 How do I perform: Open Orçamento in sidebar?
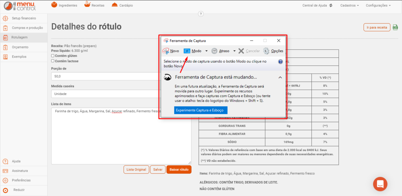coord(24,47)
